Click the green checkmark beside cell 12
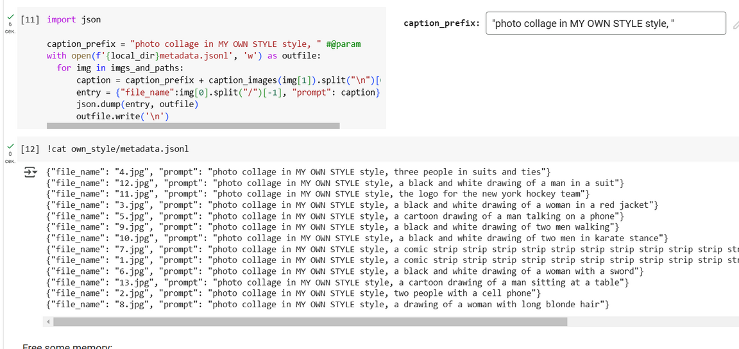 pos(10,147)
